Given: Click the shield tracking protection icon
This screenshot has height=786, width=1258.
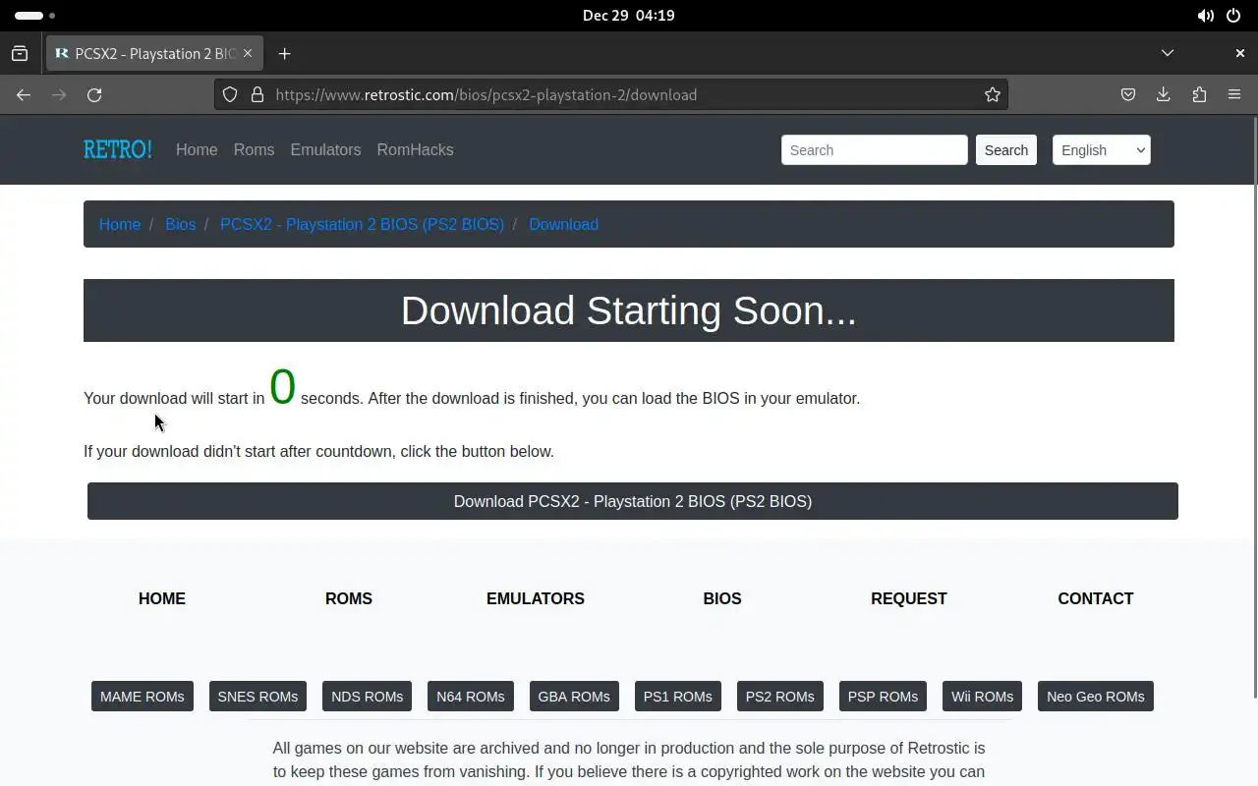Looking at the screenshot, I should (x=230, y=94).
